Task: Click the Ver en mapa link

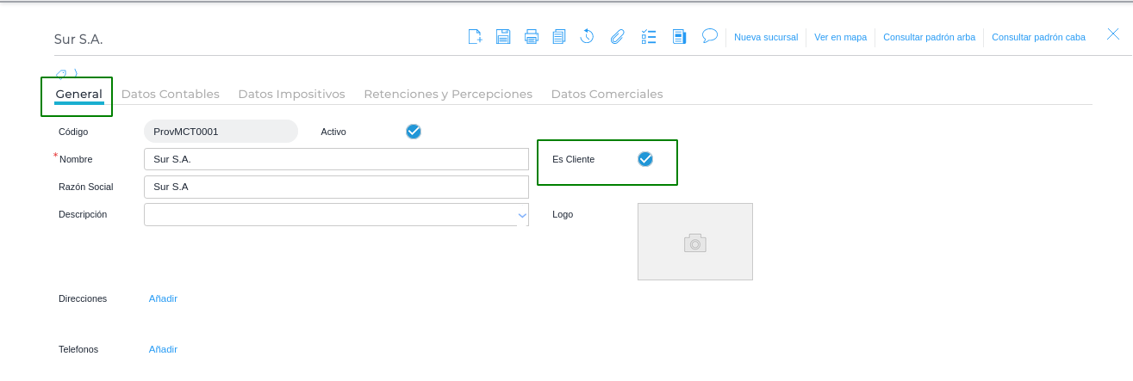Action: point(840,37)
